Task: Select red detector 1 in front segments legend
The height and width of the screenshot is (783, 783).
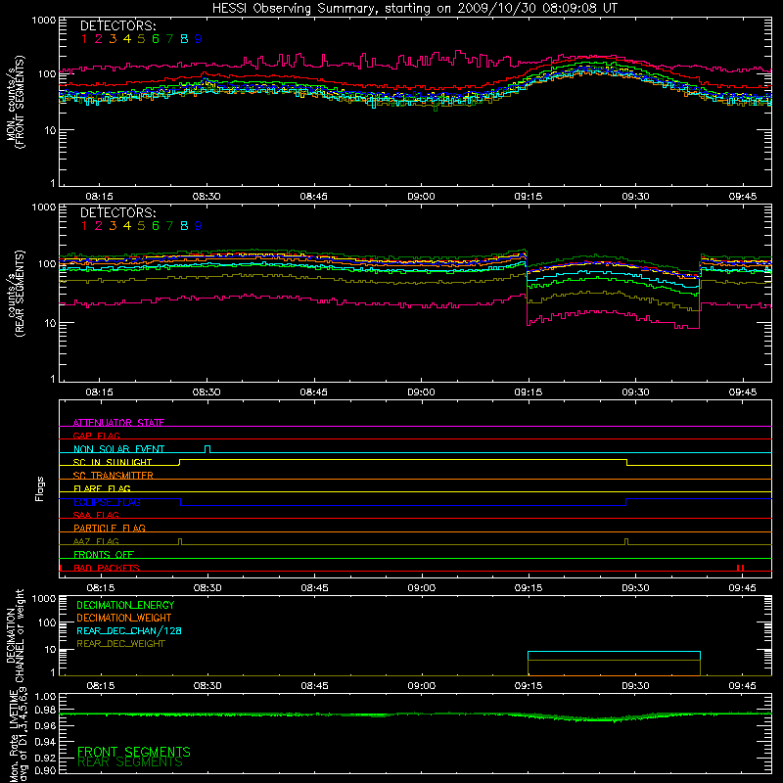Action: click(84, 39)
